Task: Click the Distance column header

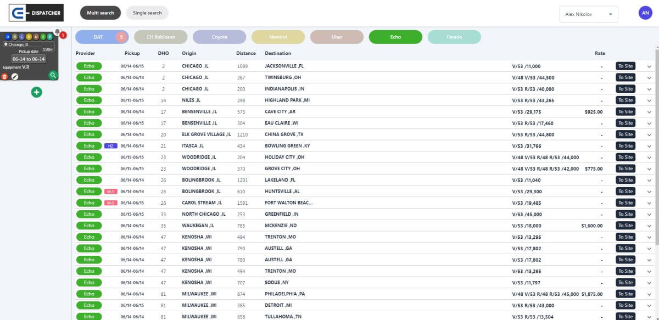Action: point(246,53)
